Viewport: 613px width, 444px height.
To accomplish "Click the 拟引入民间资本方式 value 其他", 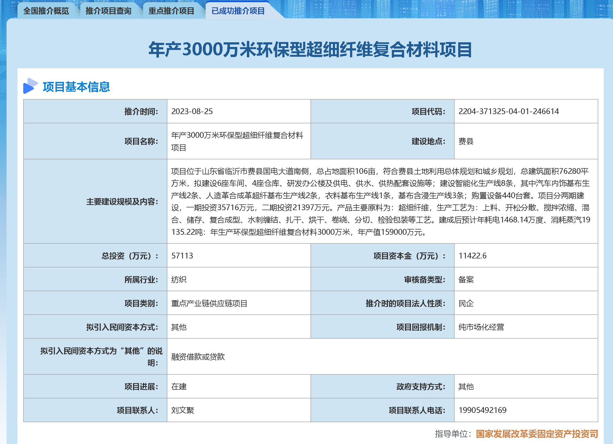I will (178, 327).
